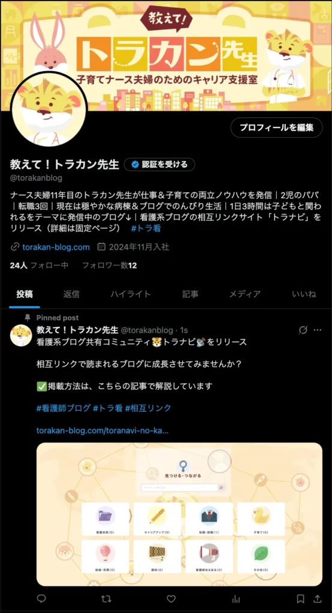Click the #看護師ブログ hashtag in post
The width and height of the screenshot is (332, 613).
pos(64,408)
